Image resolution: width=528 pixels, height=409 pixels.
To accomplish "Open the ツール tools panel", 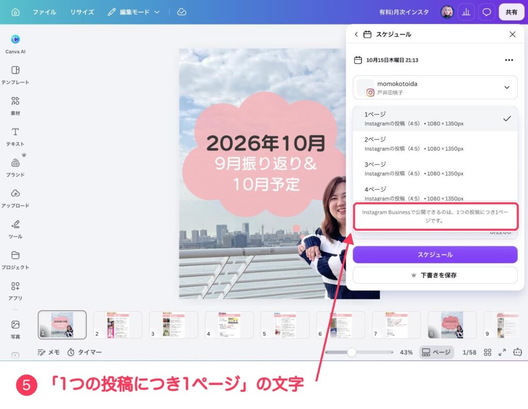I will tap(15, 229).
